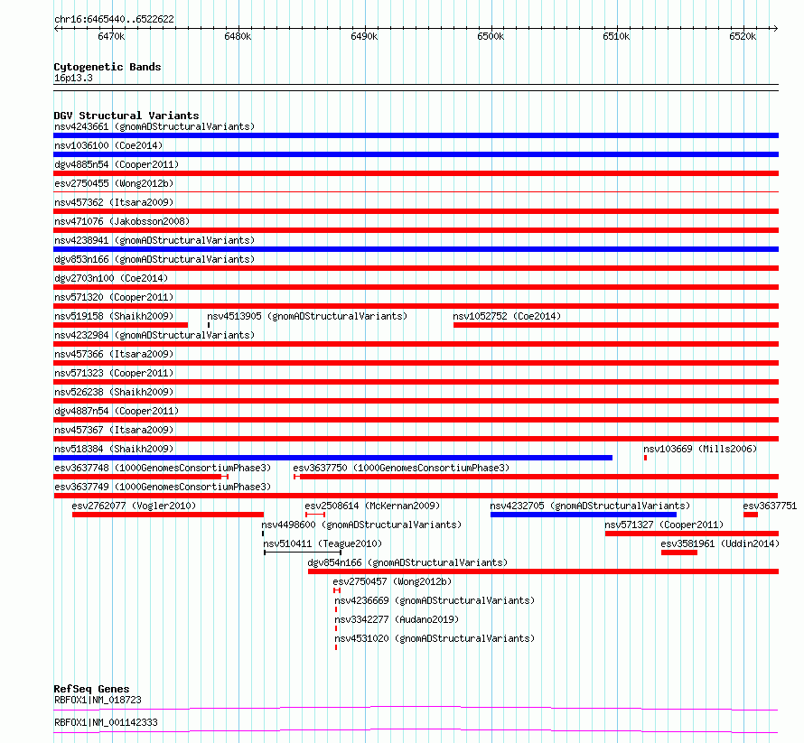Open the nsv471076 (Jakobsson2008) variant
The height and width of the screenshot is (743, 804).
122,221
